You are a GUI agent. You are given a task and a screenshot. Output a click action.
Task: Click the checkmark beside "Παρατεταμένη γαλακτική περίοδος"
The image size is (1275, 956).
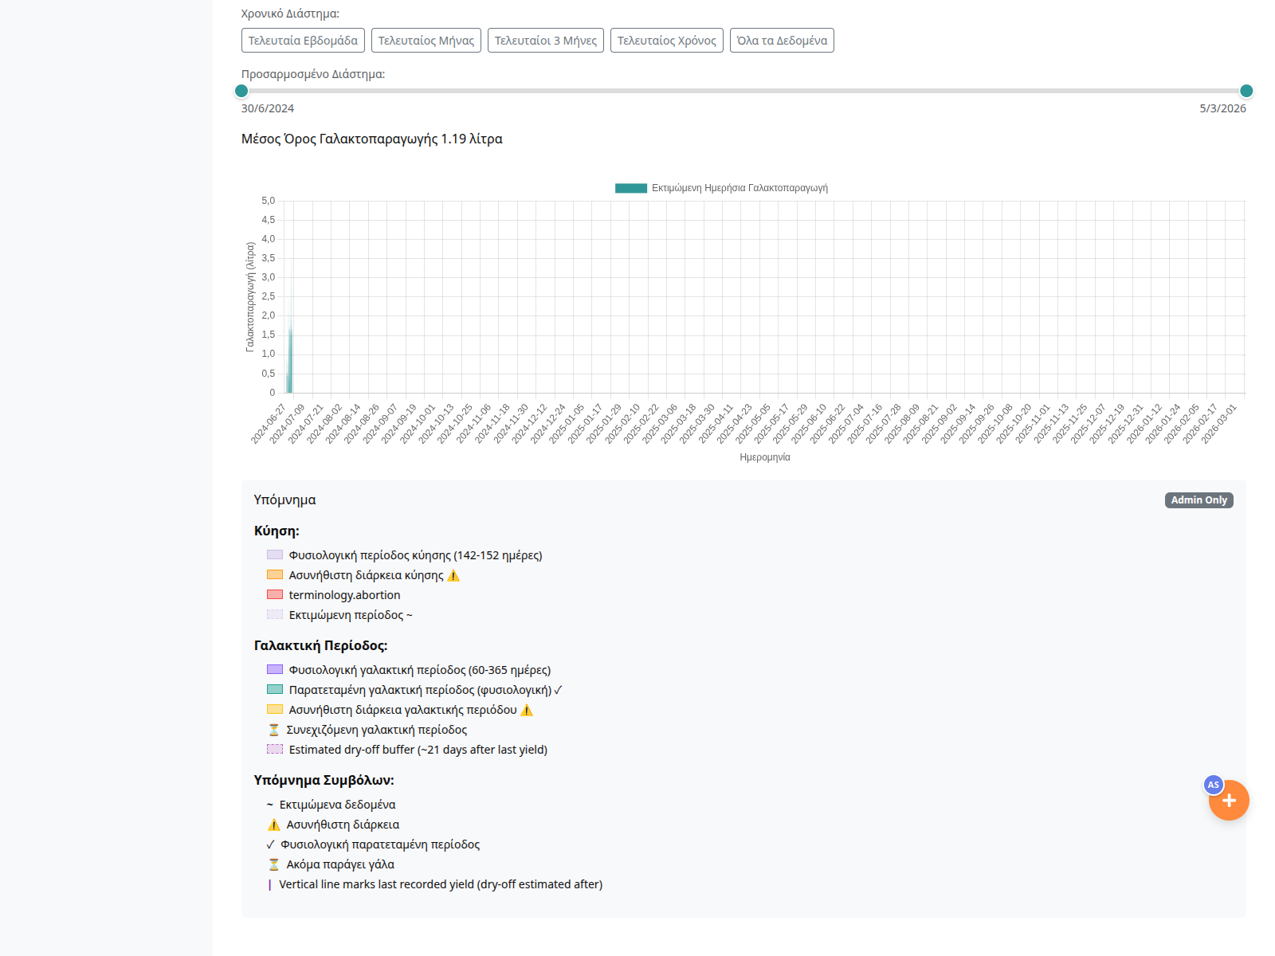(559, 690)
